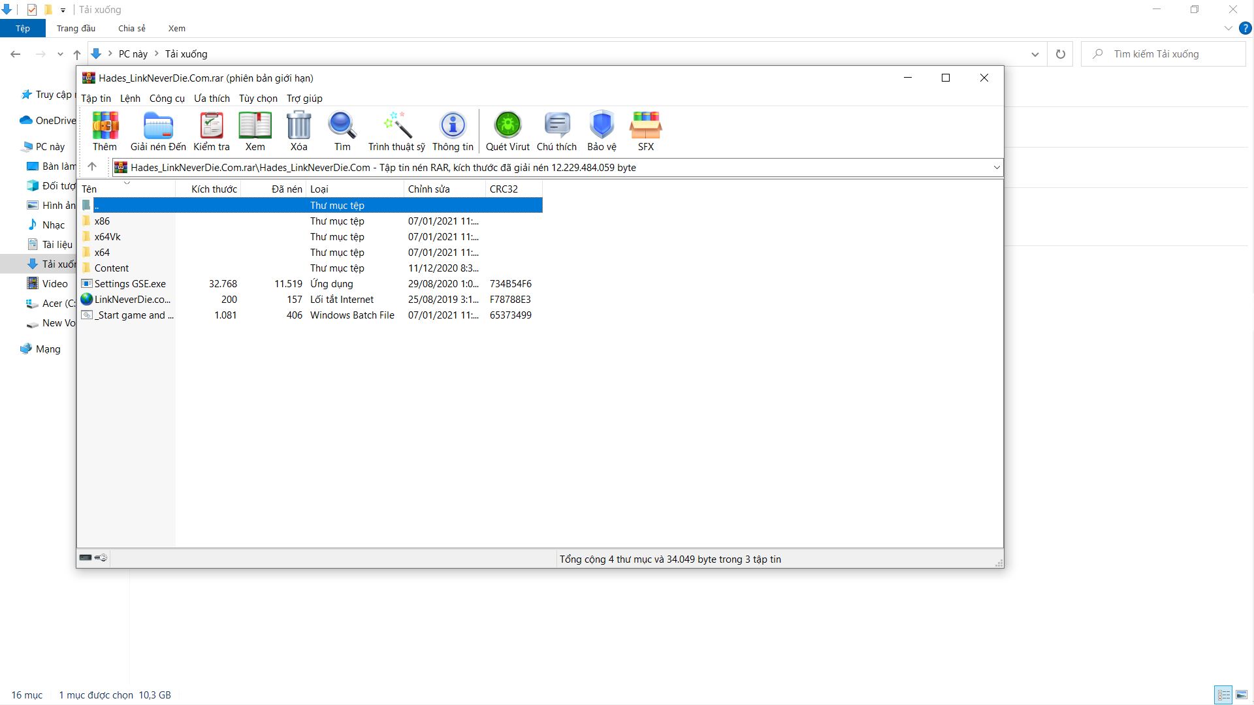Expand the x86 folder in archive
Screen dimensions: 1254x705
pos(102,221)
